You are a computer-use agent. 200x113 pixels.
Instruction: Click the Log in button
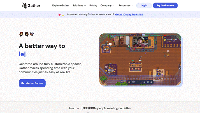[x=144, y=6]
